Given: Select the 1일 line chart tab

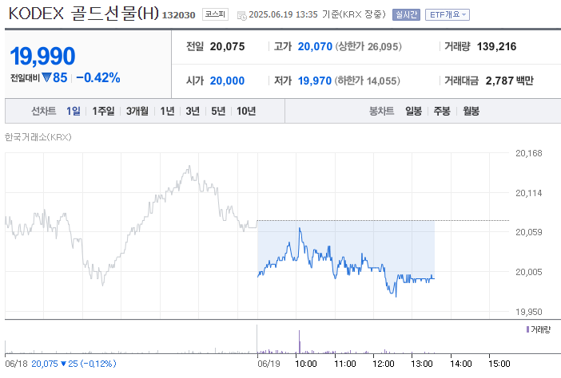Looking at the screenshot, I should click(74, 111).
